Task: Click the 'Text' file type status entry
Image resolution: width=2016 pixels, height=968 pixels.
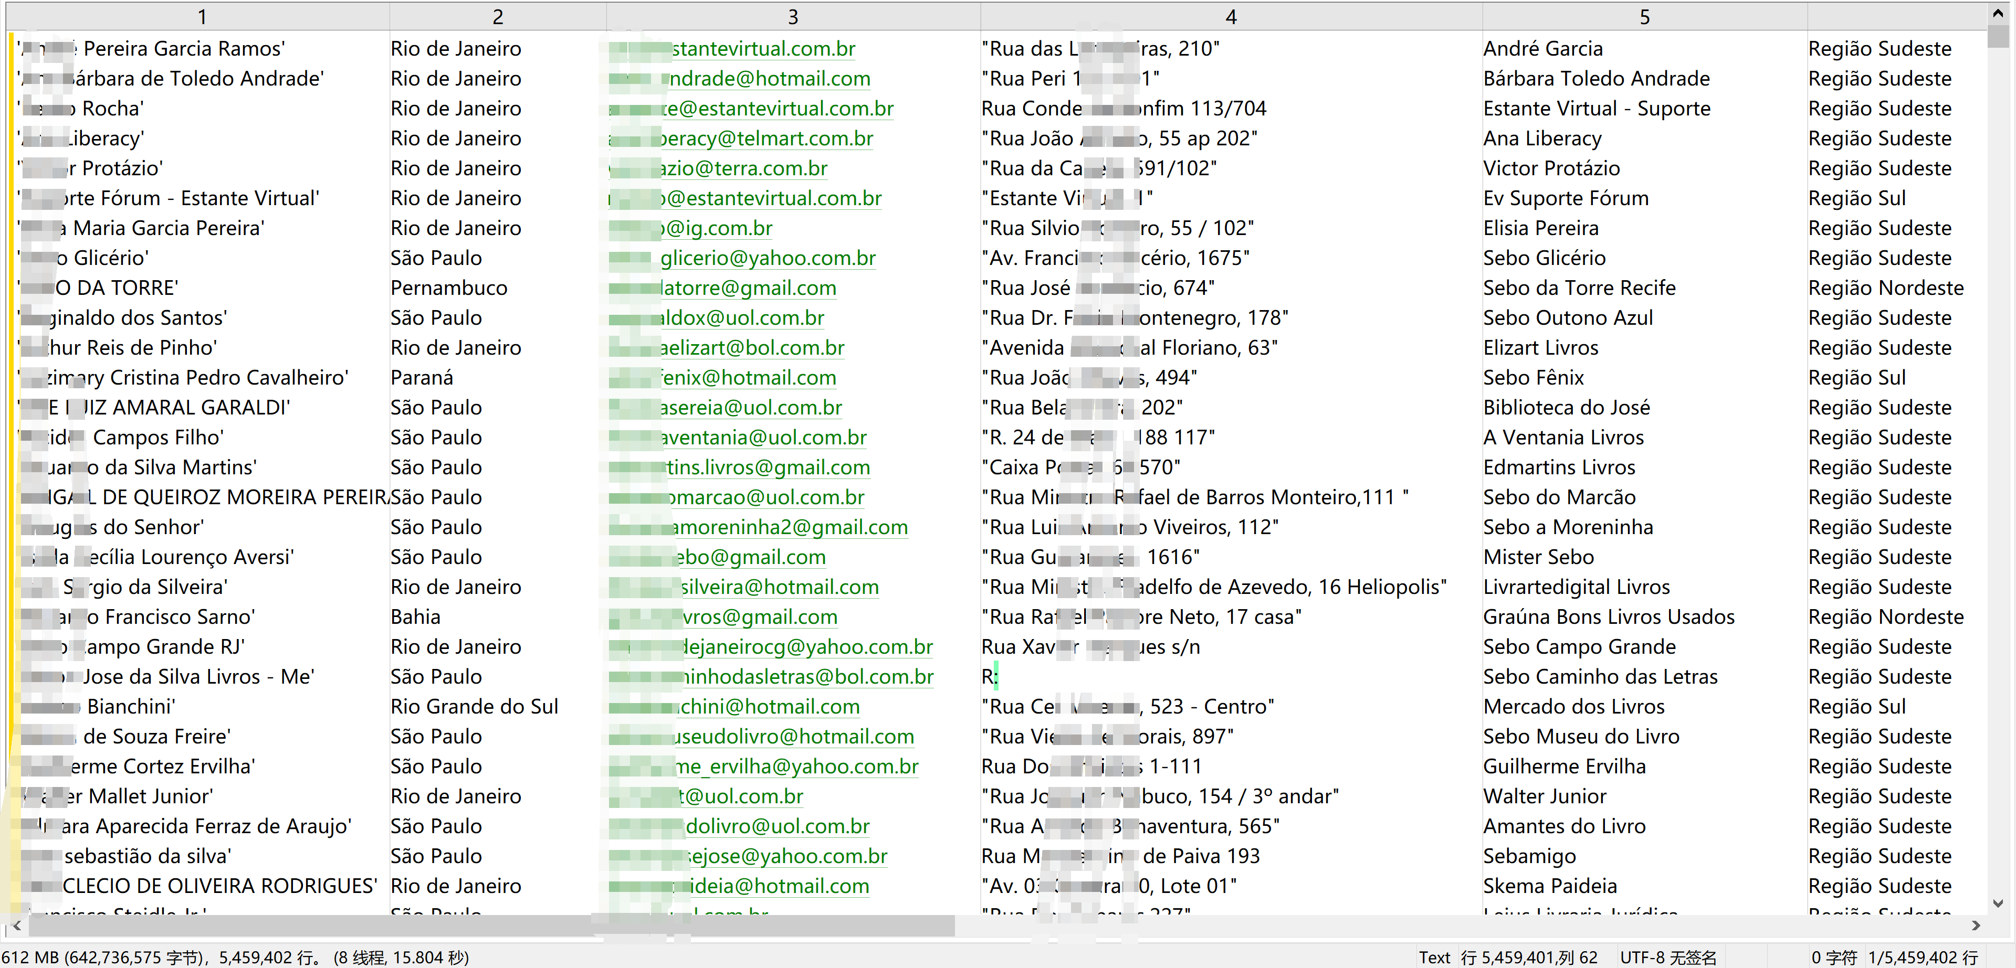Action: point(1434,957)
